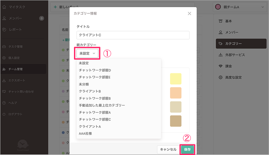269x155 pixels.
Task: Open the 親カテゴリー dropdown showing 未設定
Action: pos(87,53)
